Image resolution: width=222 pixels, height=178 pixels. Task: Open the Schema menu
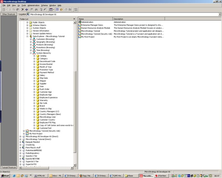[x=44, y=5]
